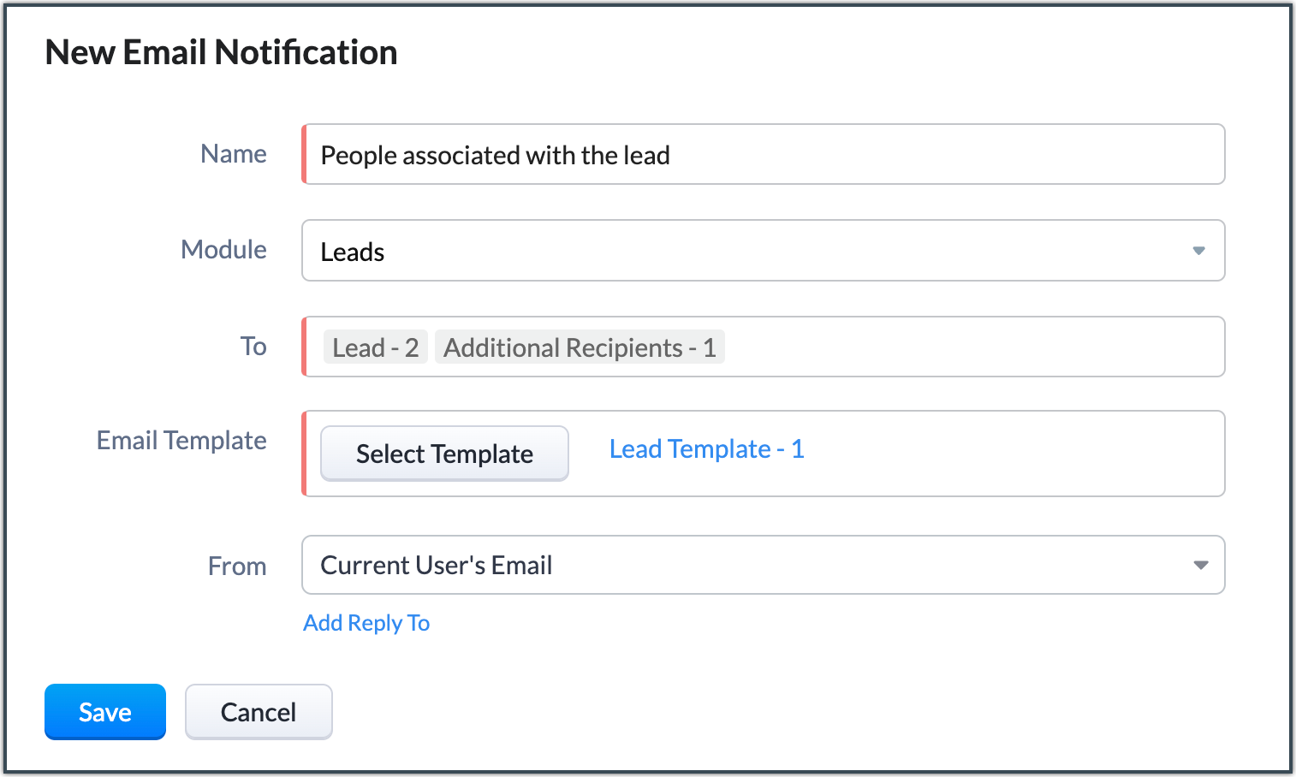The image size is (1296, 777).
Task: Click the New Email Notification heading
Action: pyautogui.click(x=221, y=52)
